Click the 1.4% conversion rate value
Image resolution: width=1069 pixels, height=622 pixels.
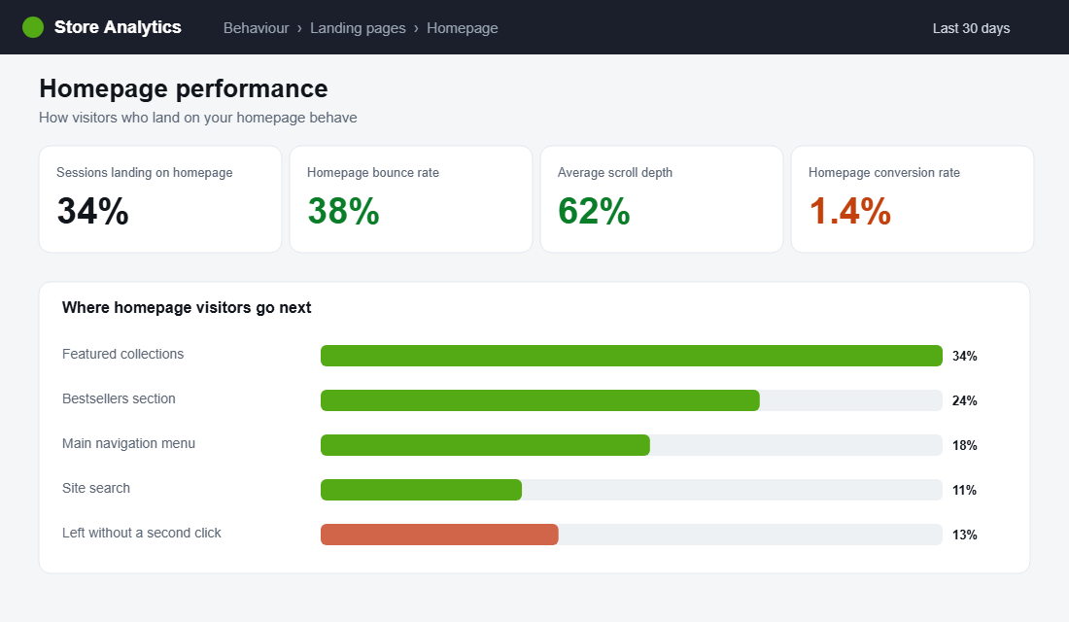point(850,211)
